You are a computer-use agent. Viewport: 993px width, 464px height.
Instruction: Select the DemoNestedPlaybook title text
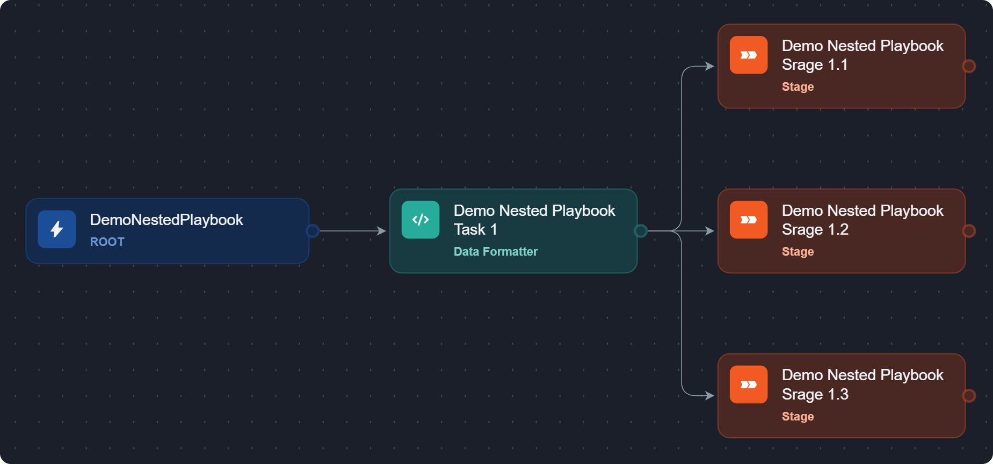click(x=166, y=220)
